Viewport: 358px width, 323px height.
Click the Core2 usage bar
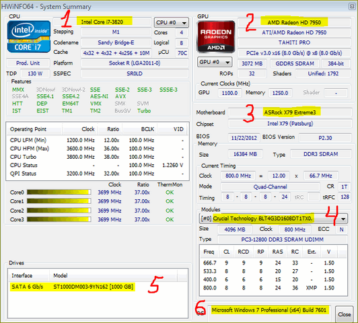59,211
